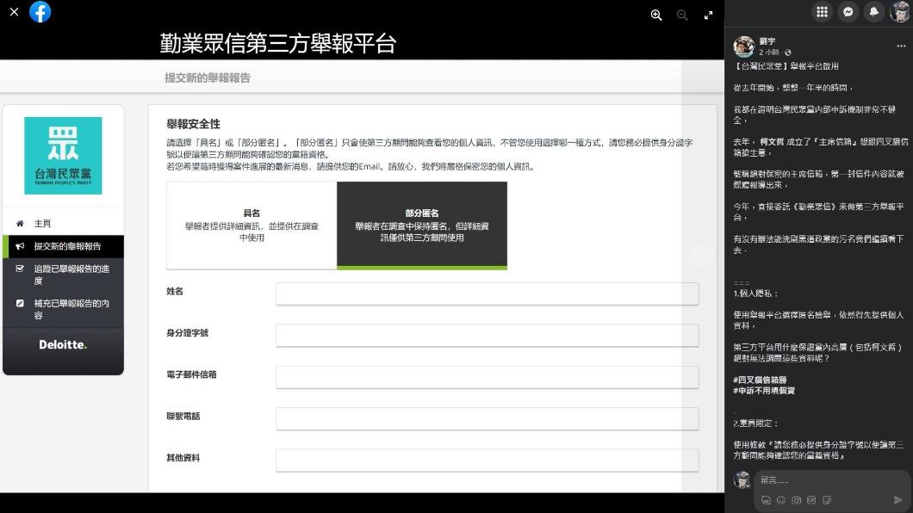Open 補充已舉報報告的內容 sidebar item
The height and width of the screenshot is (513, 913).
63,309
